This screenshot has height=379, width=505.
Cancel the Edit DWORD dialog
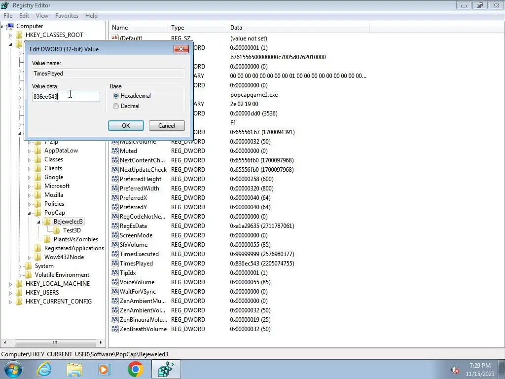[x=167, y=126]
